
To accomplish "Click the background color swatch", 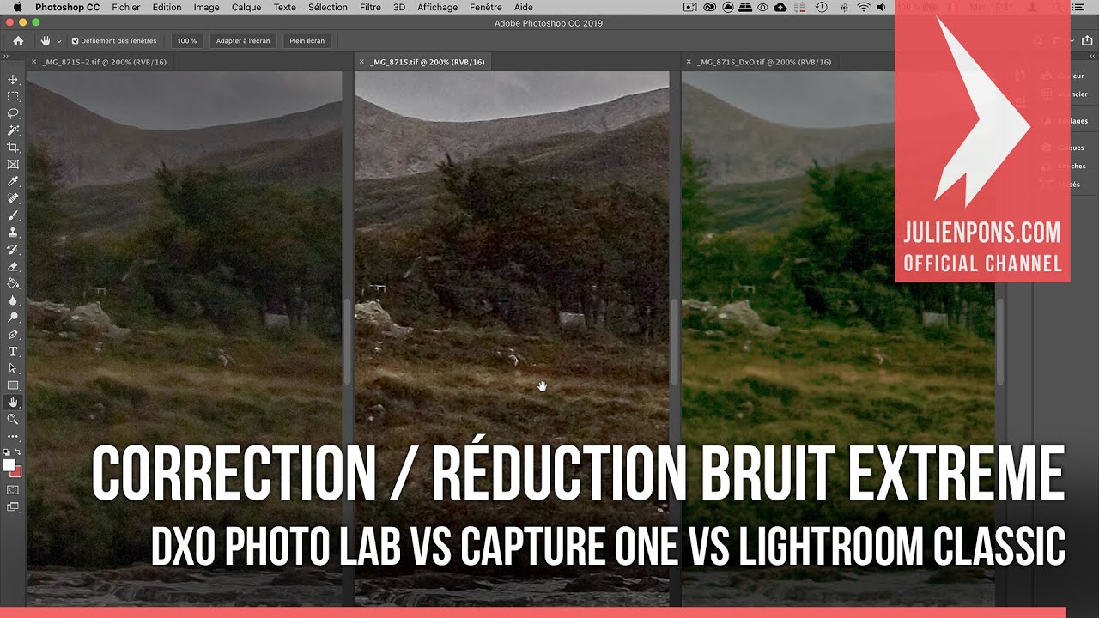I will click(x=16, y=471).
